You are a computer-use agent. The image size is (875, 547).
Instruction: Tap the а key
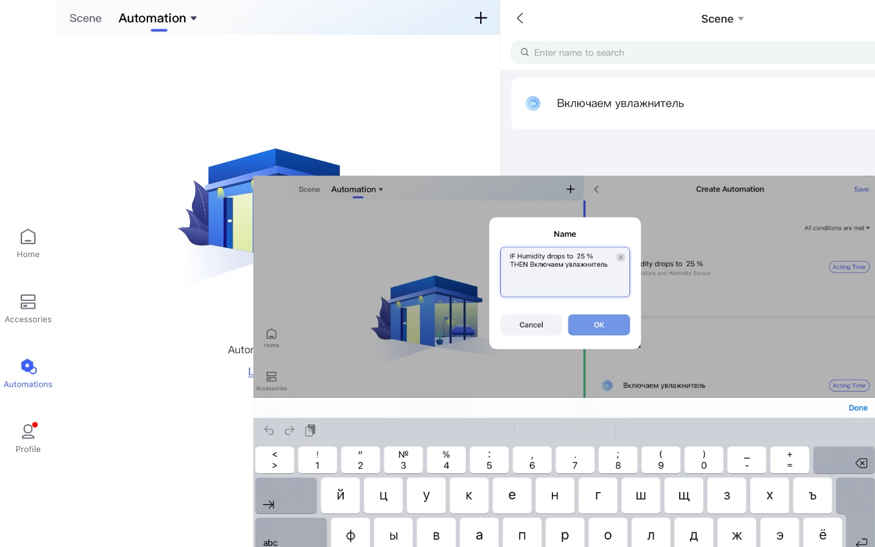click(x=480, y=533)
